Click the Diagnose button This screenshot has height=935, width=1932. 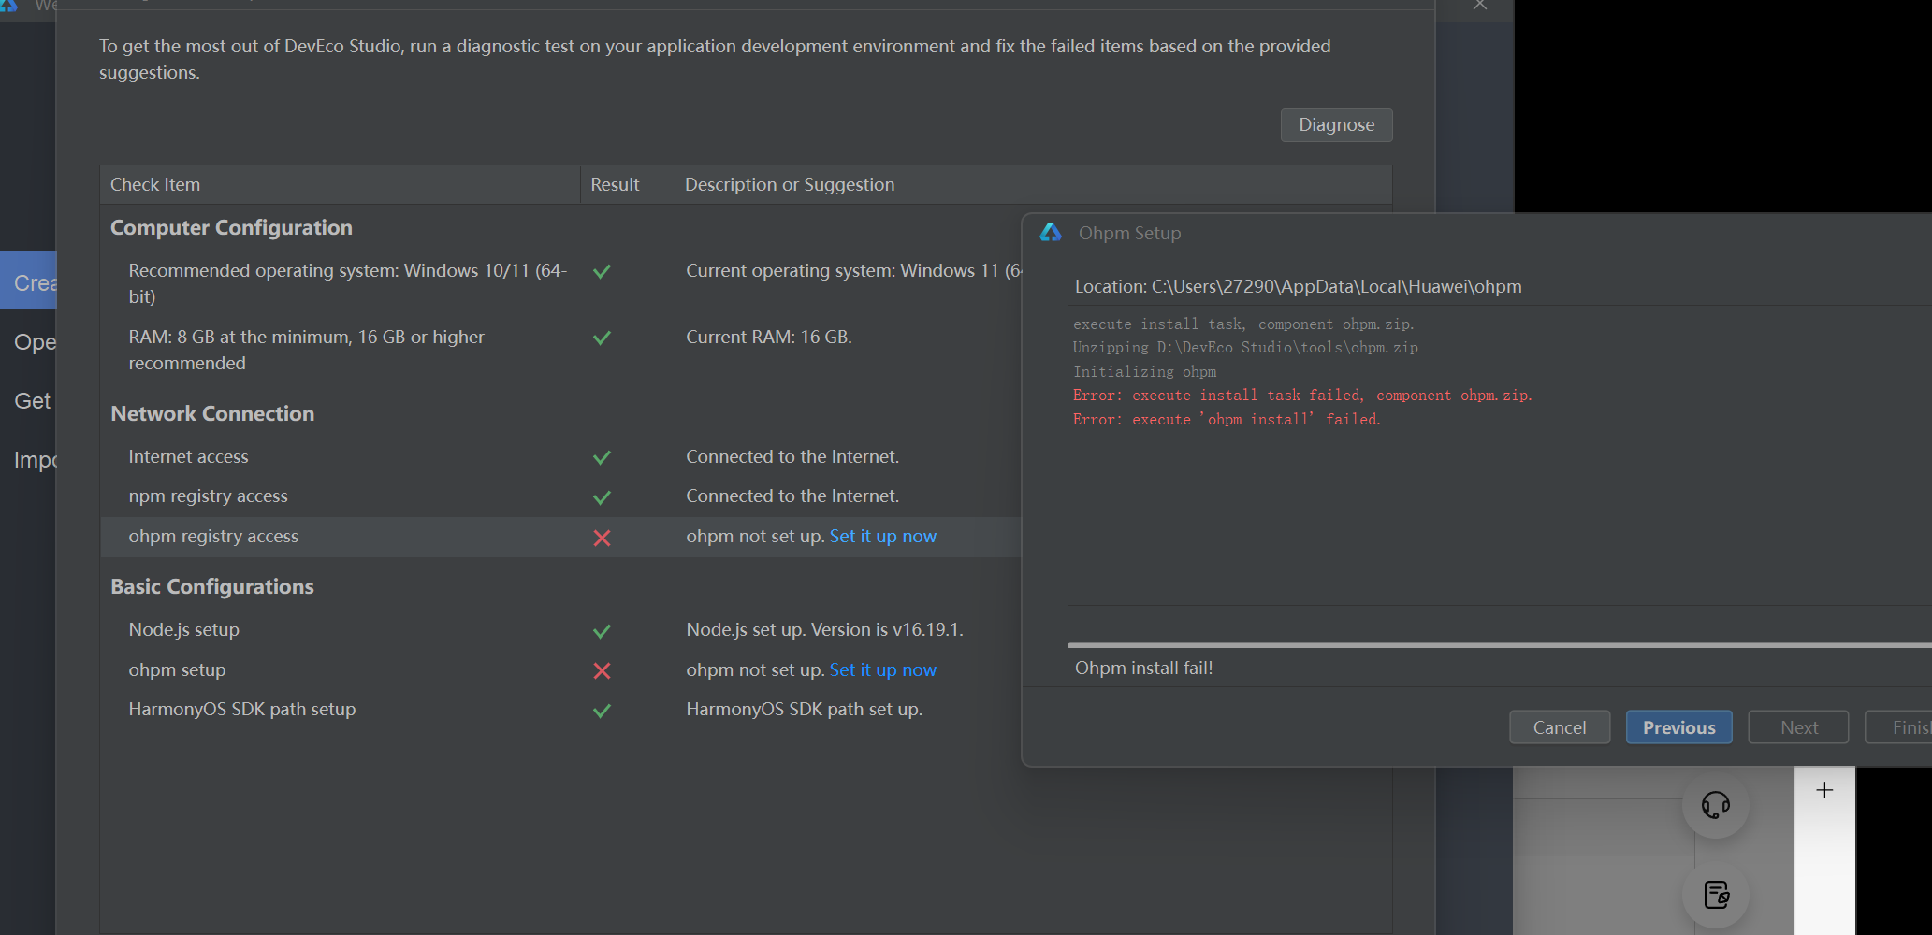pos(1336,125)
